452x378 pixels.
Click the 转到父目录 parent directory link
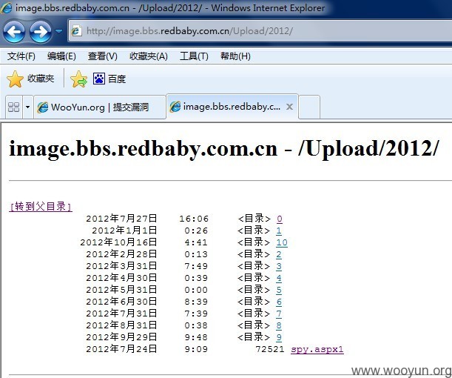41,207
